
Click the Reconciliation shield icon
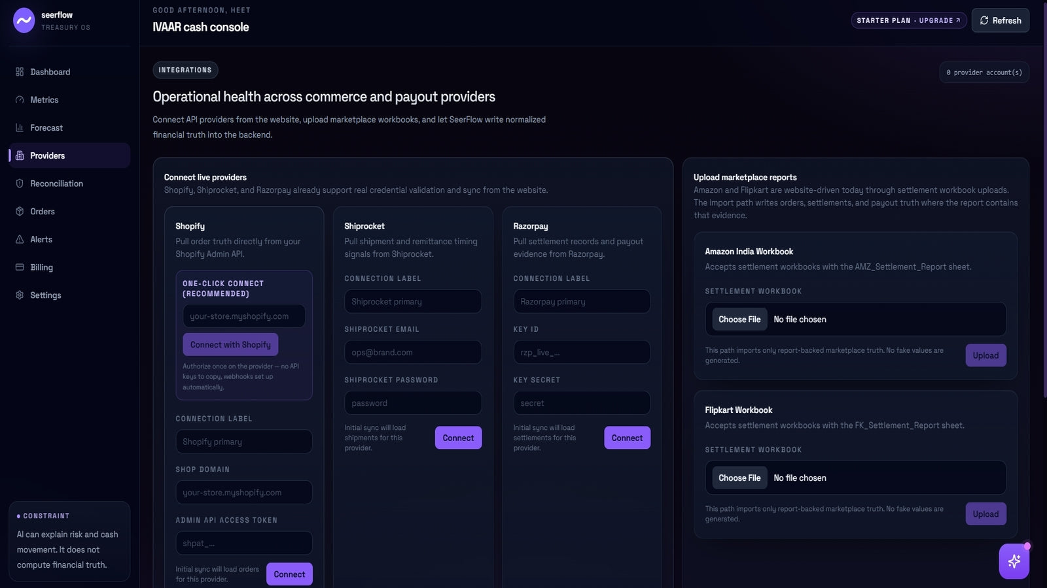(20, 184)
